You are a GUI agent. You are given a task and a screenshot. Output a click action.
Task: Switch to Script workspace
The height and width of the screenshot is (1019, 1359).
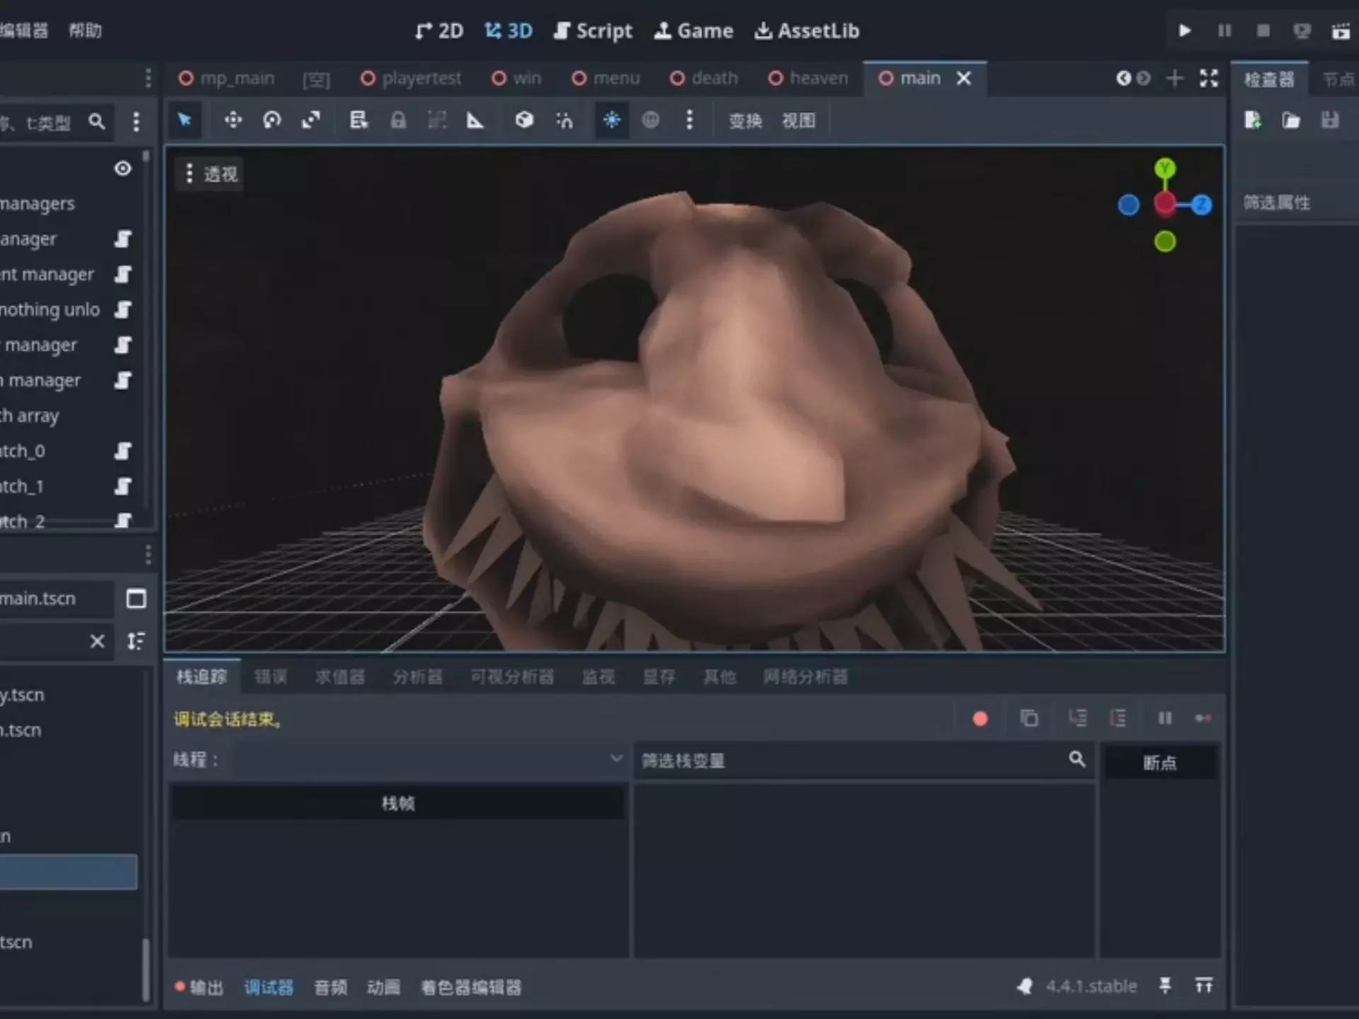click(x=593, y=31)
